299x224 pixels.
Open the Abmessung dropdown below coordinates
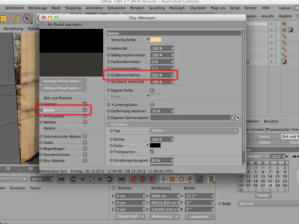(x=164, y=217)
